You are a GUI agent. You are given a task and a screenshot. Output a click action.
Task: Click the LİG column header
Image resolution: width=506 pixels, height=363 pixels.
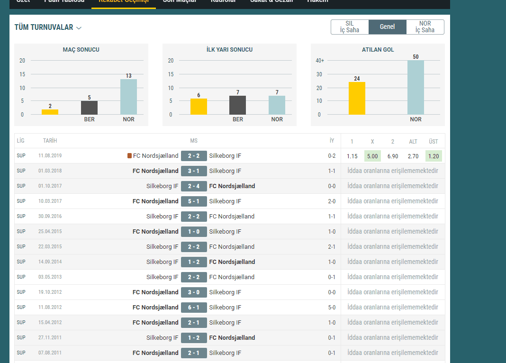pyautogui.click(x=21, y=141)
